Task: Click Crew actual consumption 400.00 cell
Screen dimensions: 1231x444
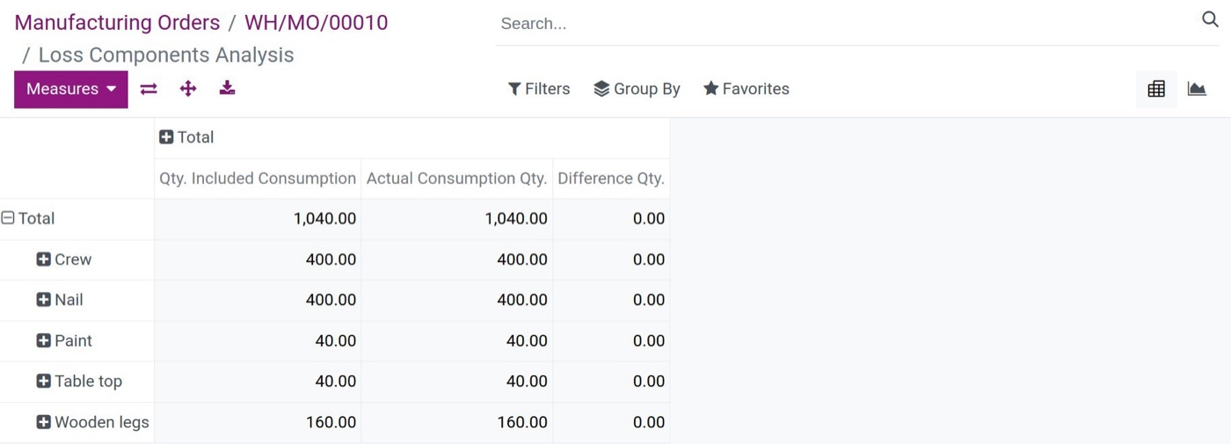Action: [457, 259]
